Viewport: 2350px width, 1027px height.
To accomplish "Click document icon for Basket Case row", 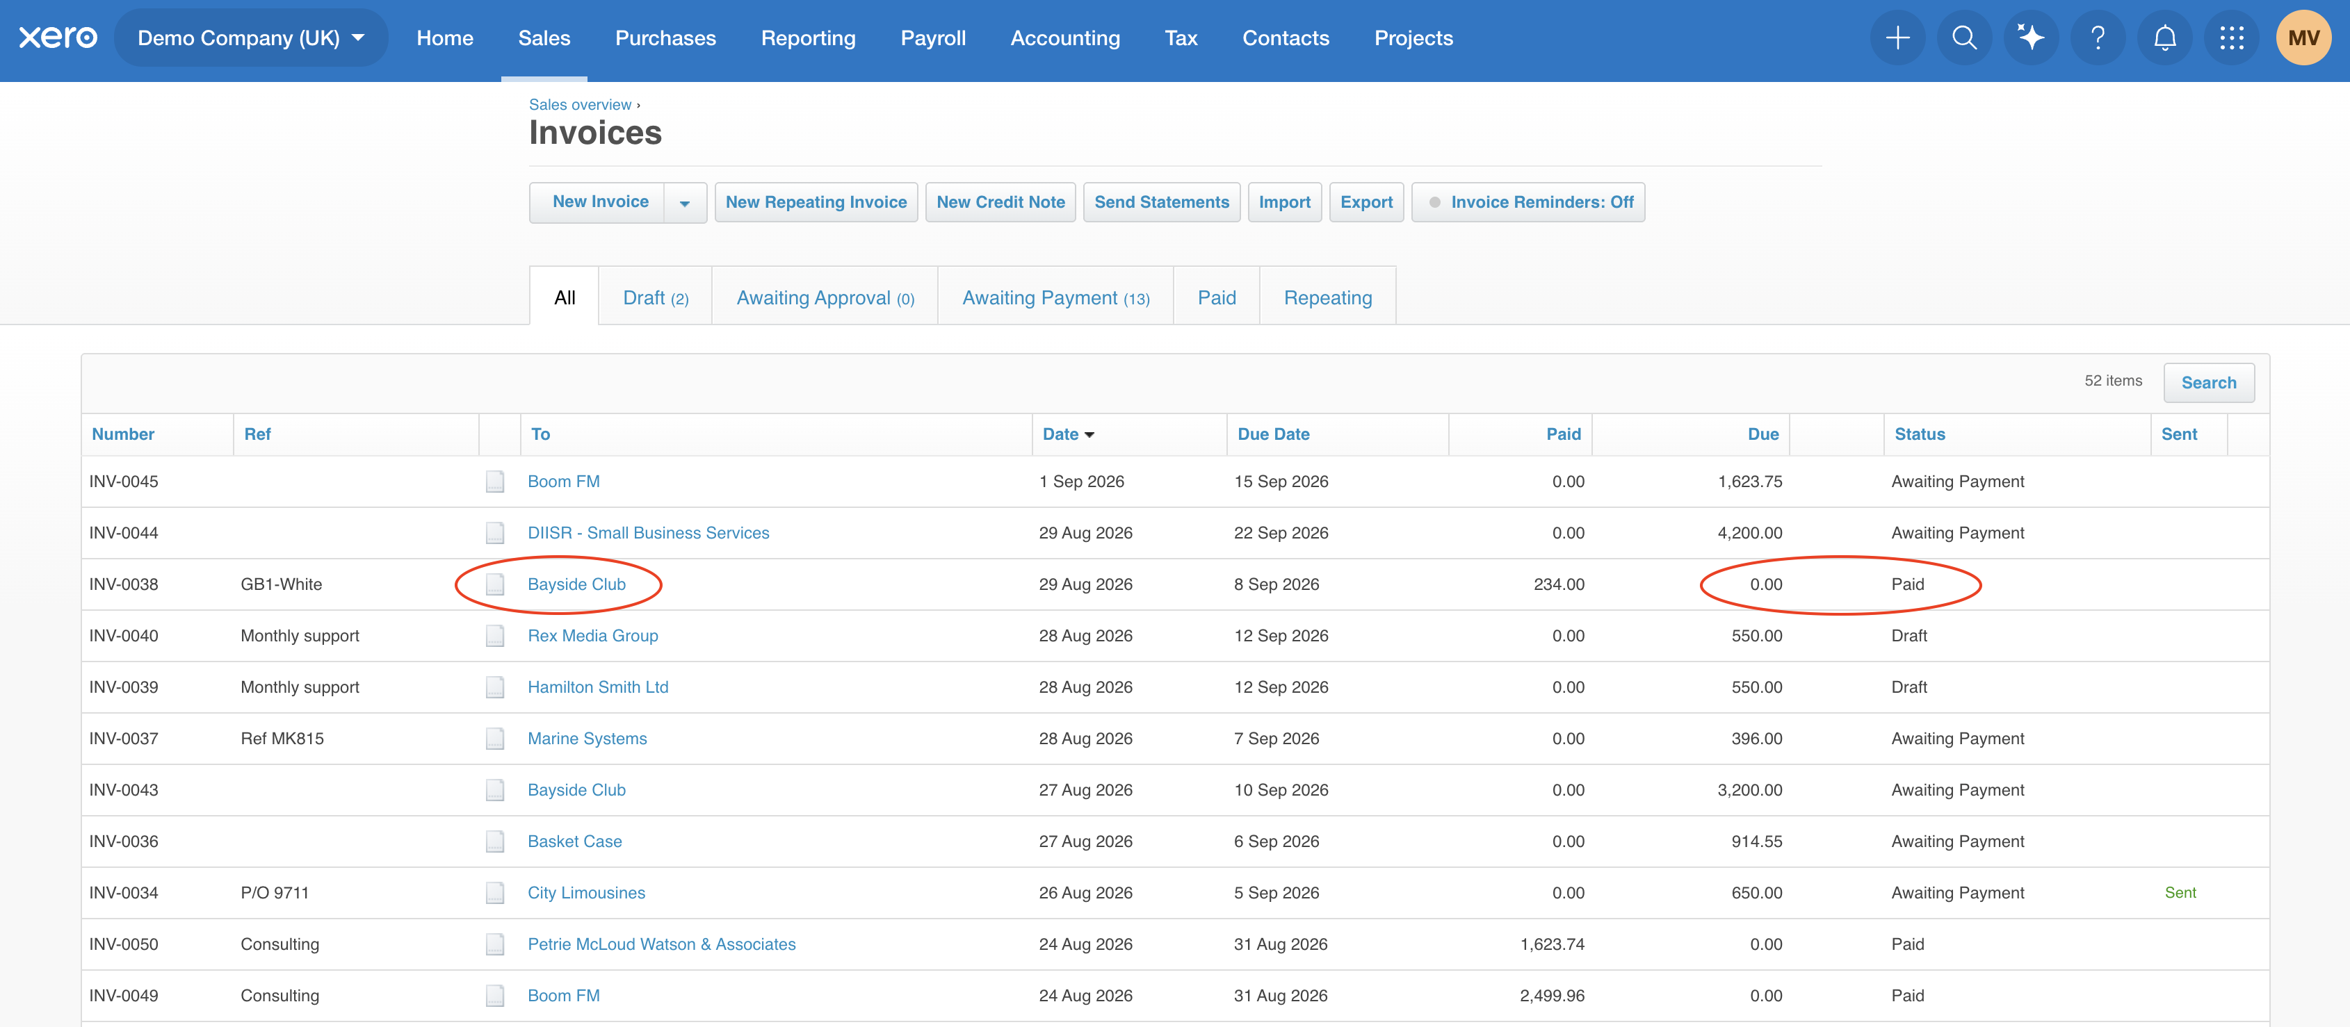I will pyautogui.click(x=494, y=841).
